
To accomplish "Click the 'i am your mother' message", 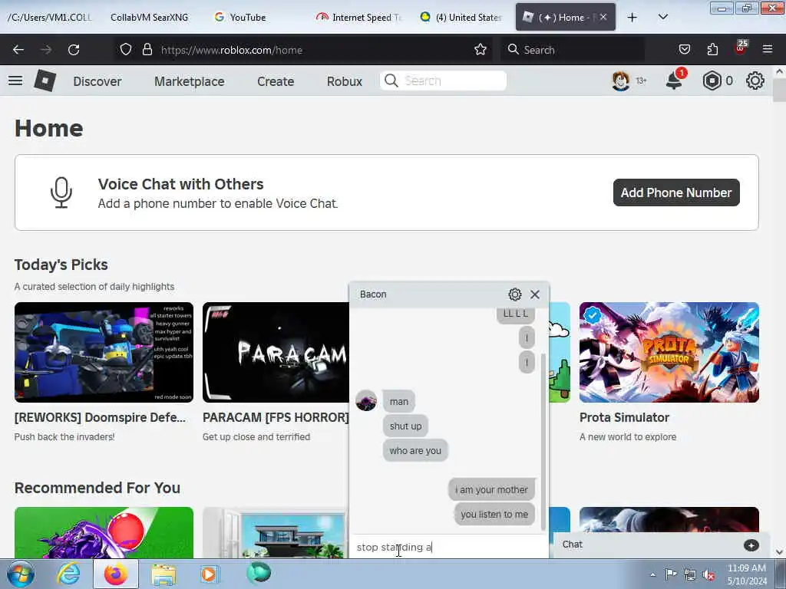I will coord(491,489).
